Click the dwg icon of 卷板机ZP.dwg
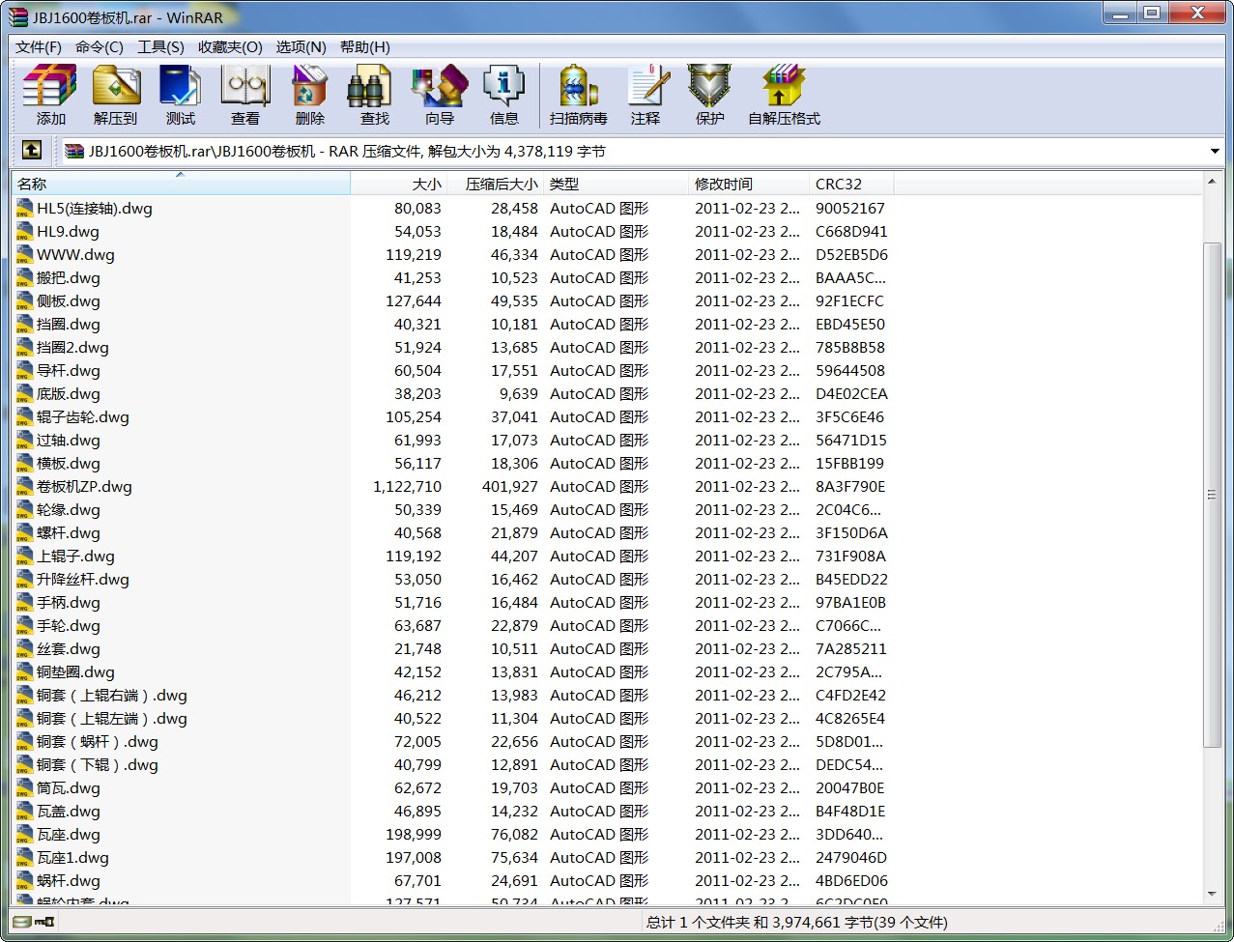Image resolution: width=1234 pixels, height=942 pixels. click(25, 486)
